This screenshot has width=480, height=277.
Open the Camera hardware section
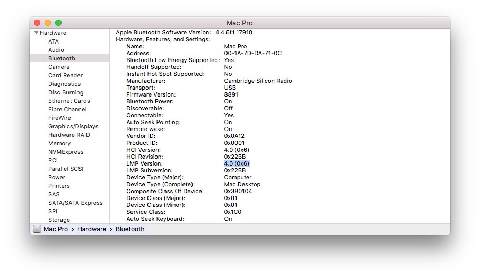click(59, 67)
